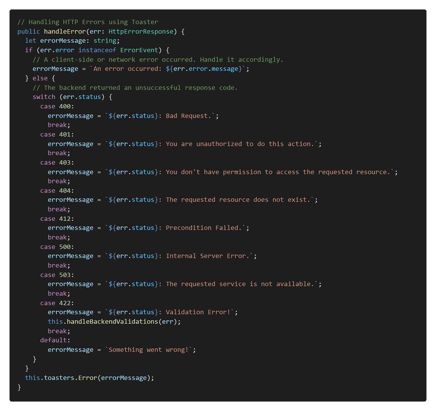Select the Internal Server Error message

(209, 256)
